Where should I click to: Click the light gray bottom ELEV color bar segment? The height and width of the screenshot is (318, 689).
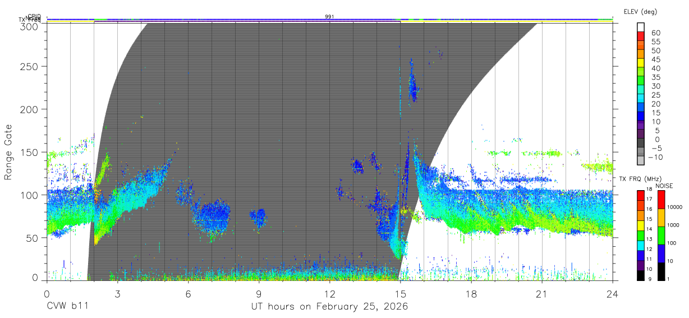pyautogui.click(x=641, y=160)
